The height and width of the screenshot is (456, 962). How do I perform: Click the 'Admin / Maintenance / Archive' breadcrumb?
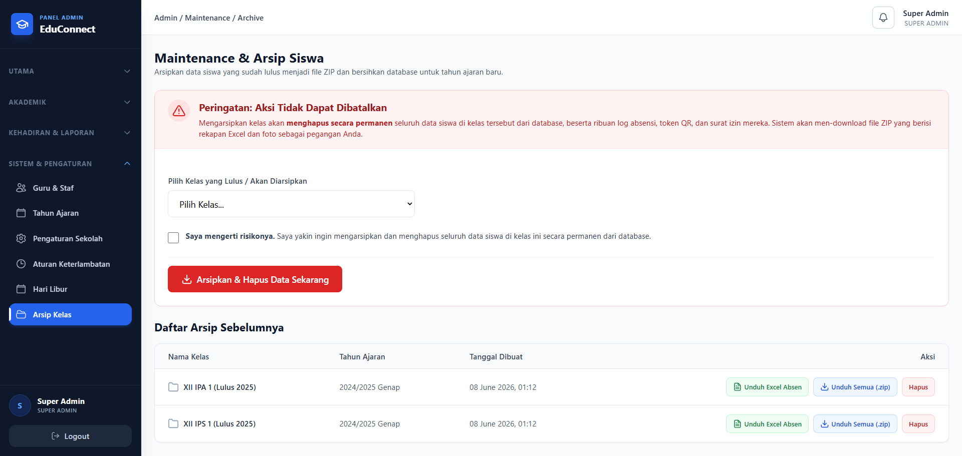tap(209, 18)
